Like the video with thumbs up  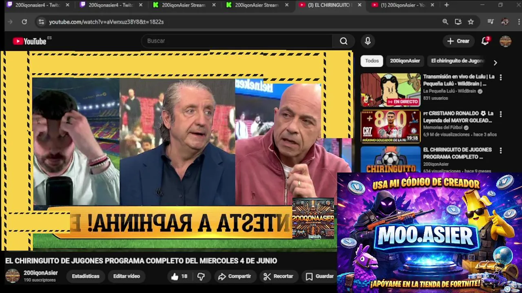point(179,276)
